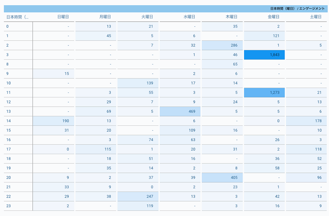Click the 日本時間（曜日）/ エンゲージメント title bar
Screen dimensions: 329x216
[166, 9]
